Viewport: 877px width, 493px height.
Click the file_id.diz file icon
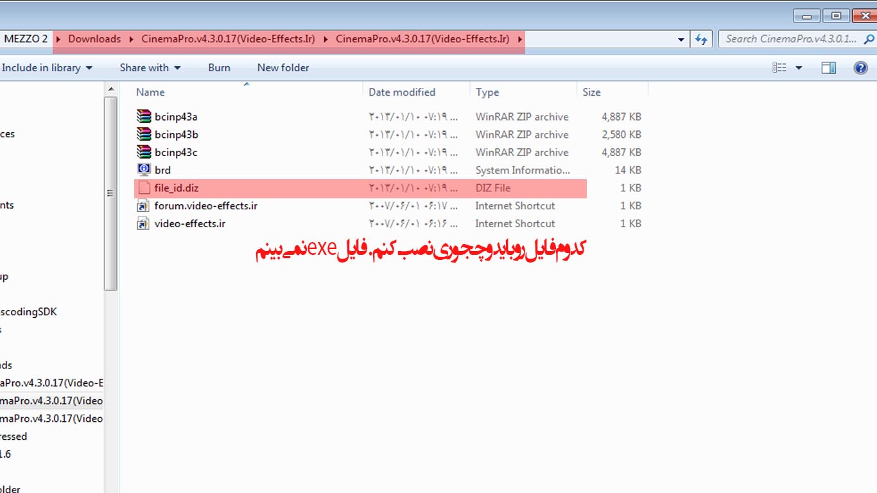click(144, 188)
